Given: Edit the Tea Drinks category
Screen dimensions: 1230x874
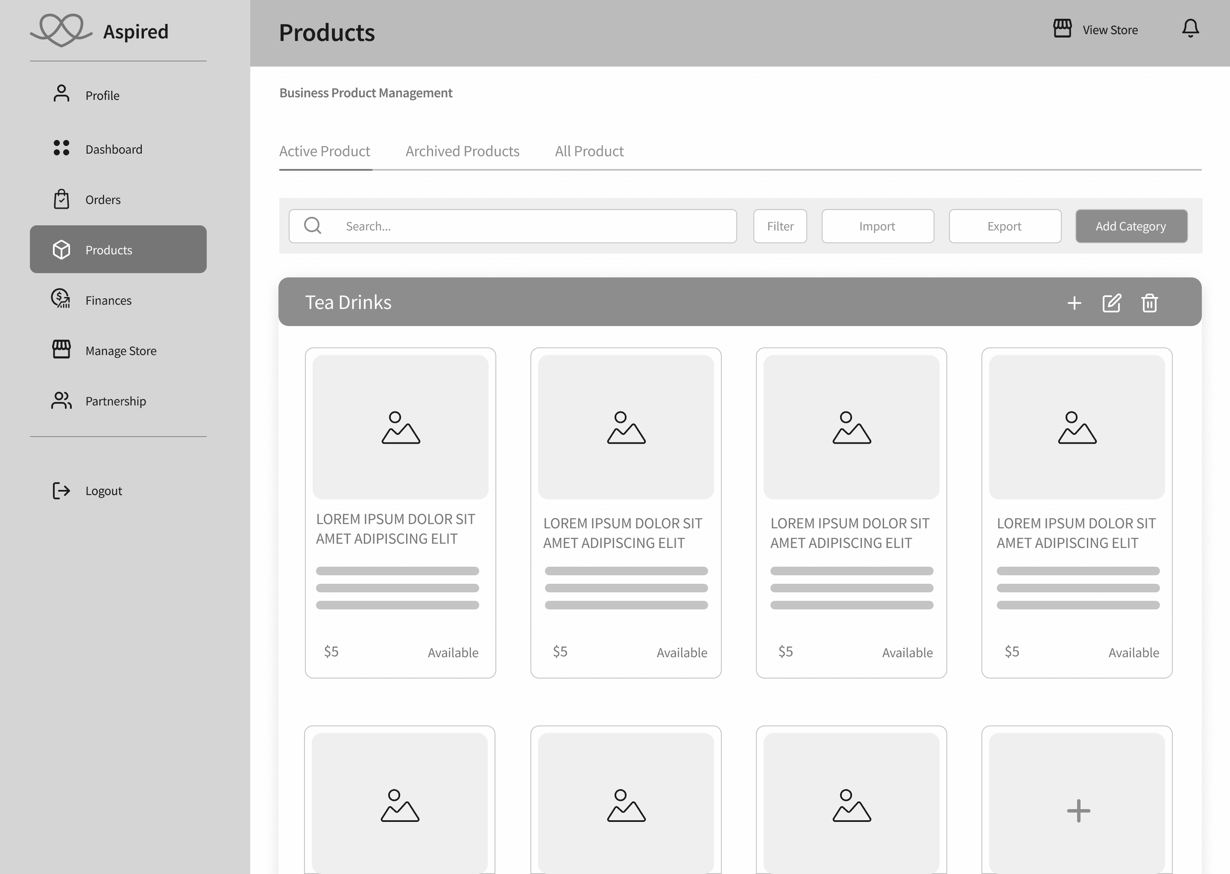Looking at the screenshot, I should 1112,303.
